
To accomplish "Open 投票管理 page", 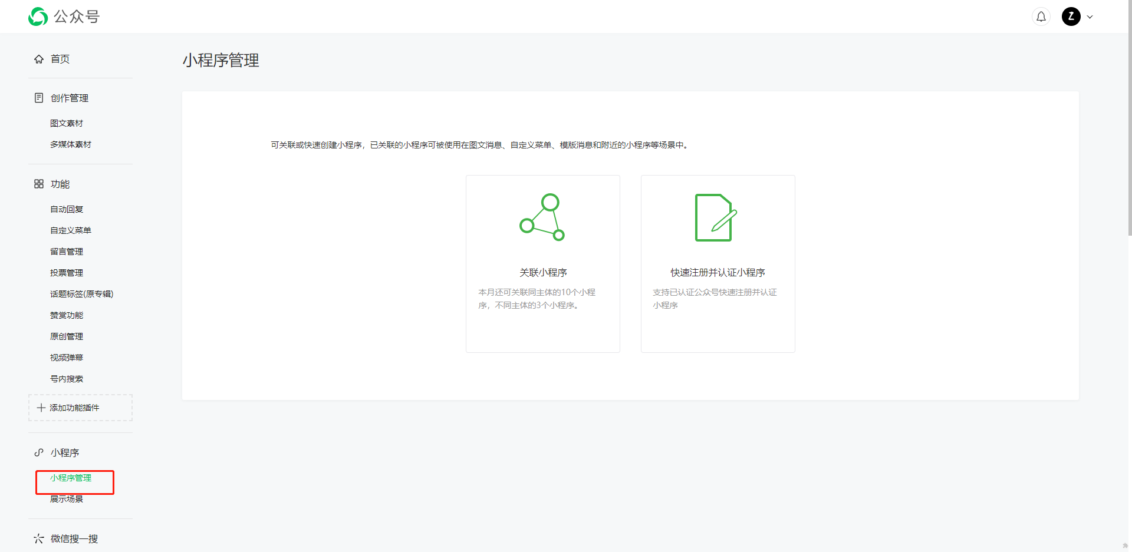I will click(x=67, y=273).
